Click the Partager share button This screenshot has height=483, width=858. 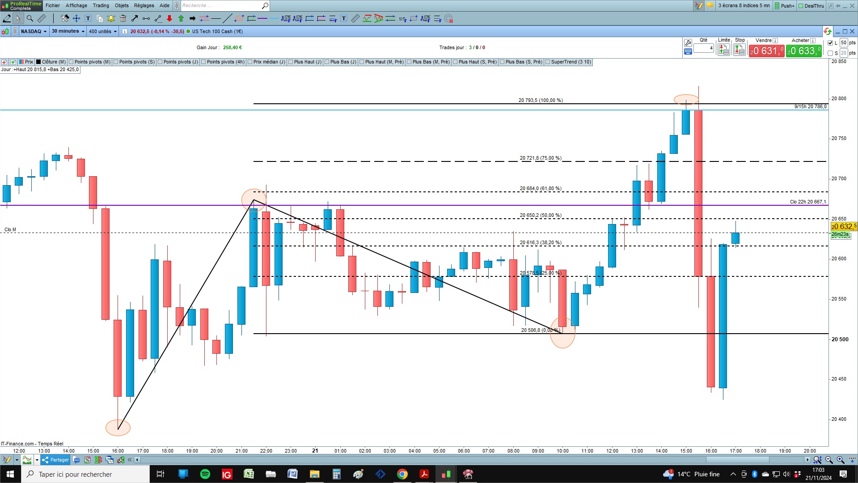click(55, 460)
